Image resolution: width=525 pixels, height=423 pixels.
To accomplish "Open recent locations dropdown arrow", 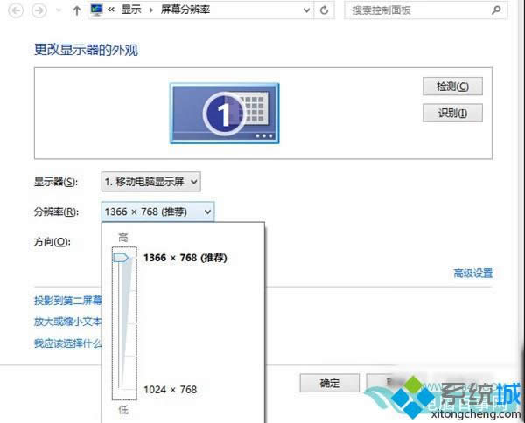I will (59, 10).
